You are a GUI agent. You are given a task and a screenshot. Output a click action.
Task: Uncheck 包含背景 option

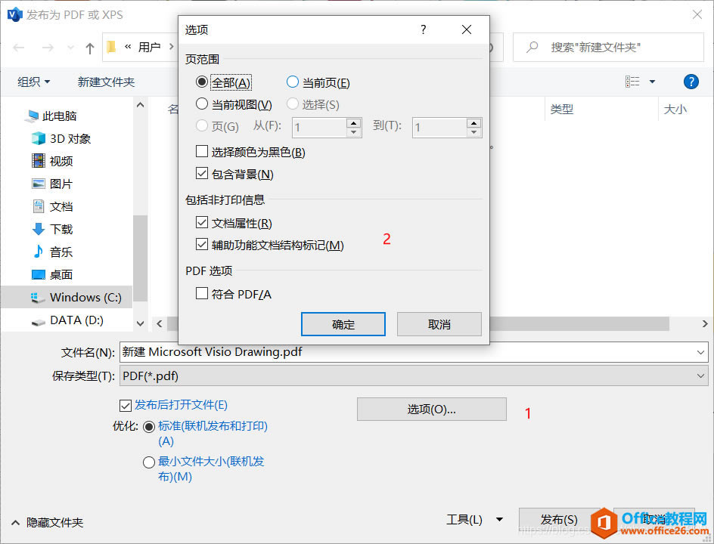[x=202, y=173]
